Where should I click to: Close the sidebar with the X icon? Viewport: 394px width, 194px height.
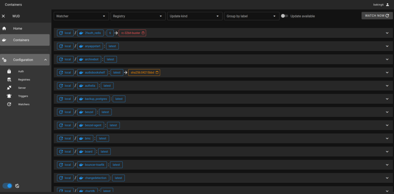tap(3, 16)
